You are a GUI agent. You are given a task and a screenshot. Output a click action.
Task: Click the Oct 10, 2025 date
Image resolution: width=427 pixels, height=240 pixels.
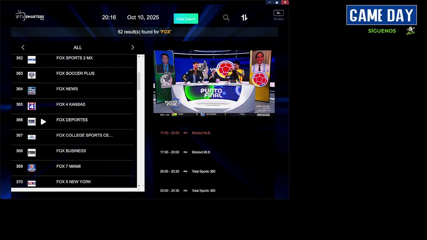pyautogui.click(x=143, y=18)
